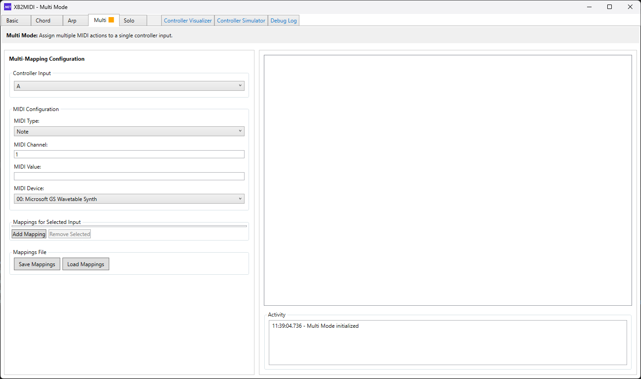
Task: Go to the Controller Simulator tab
Action: pyautogui.click(x=241, y=21)
